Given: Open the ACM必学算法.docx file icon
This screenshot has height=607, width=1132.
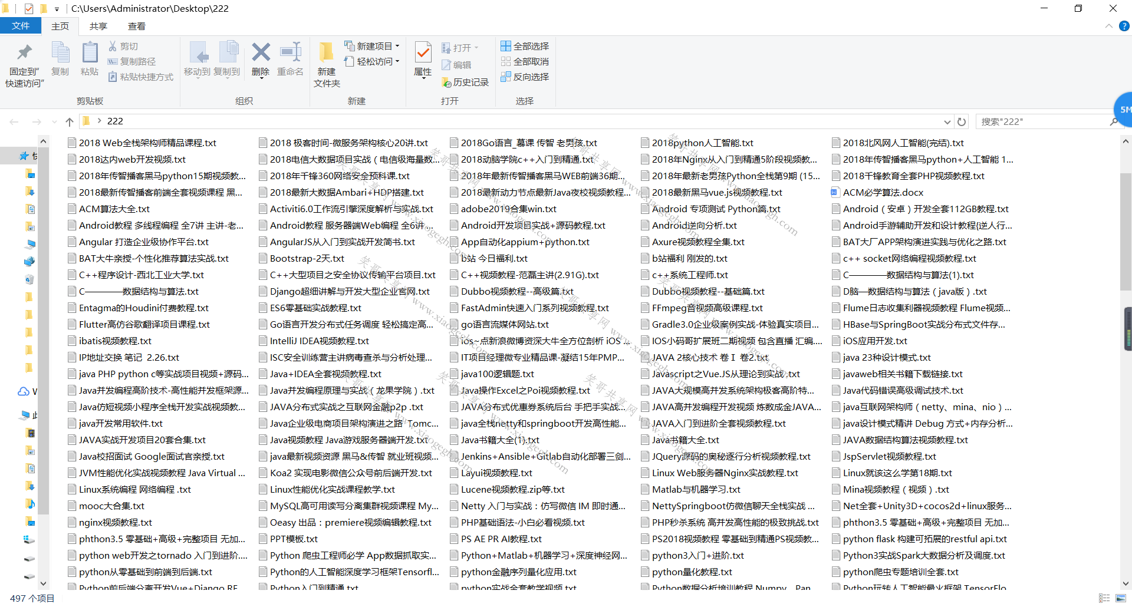Looking at the screenshot, I should coord(835,192).
